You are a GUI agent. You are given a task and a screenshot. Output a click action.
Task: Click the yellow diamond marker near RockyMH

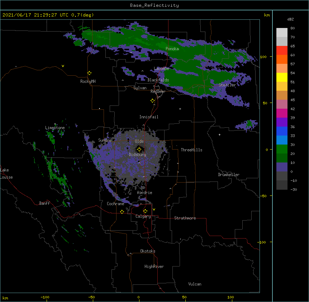pyautogui.click(x=90, y=73)
